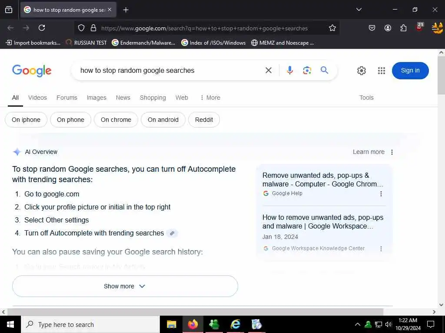Click the horizontal scrollbar right arrow
The height and width of the screenshot is (333, 445).
point(434,312)
